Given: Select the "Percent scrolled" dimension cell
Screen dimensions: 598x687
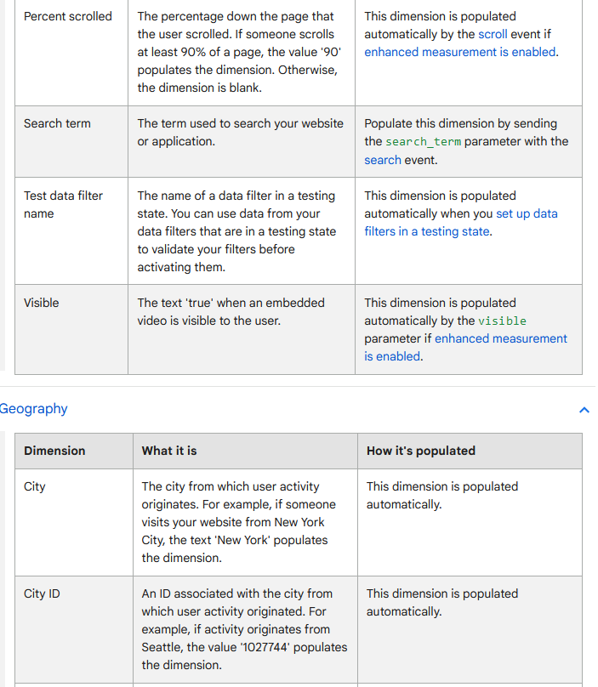Looking at the screenshot, I should [x=68, y=16].
